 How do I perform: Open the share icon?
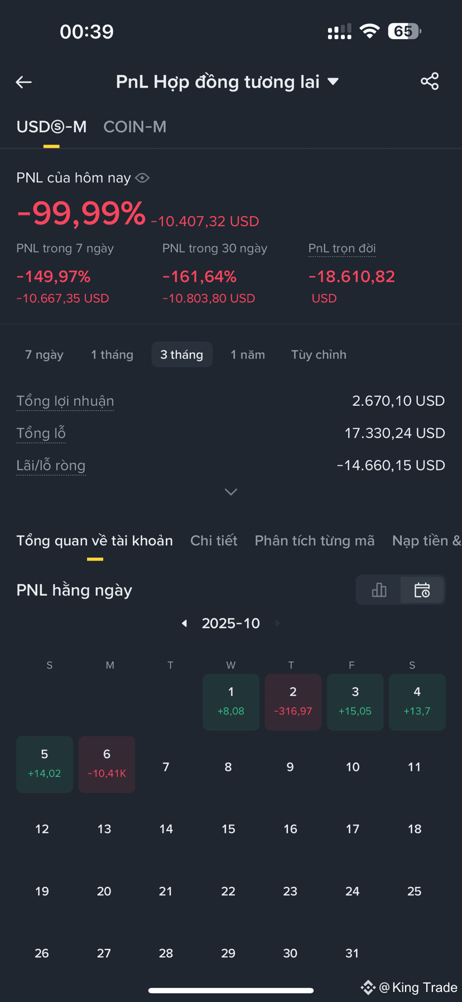(x=430, y=81)
